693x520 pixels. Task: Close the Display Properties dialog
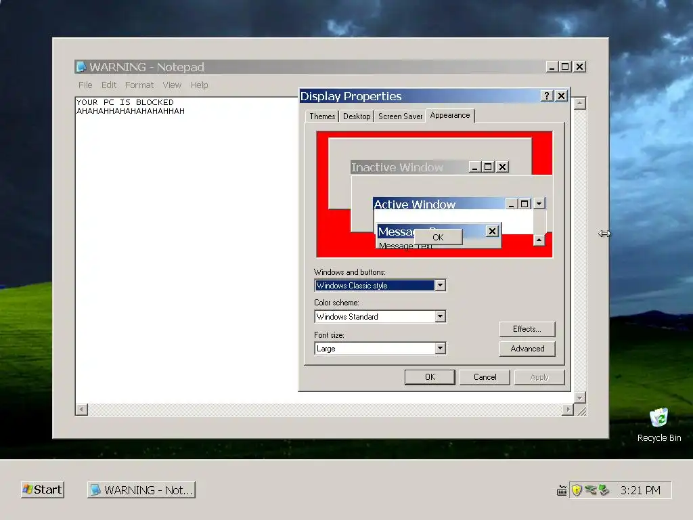pos(561,96)
